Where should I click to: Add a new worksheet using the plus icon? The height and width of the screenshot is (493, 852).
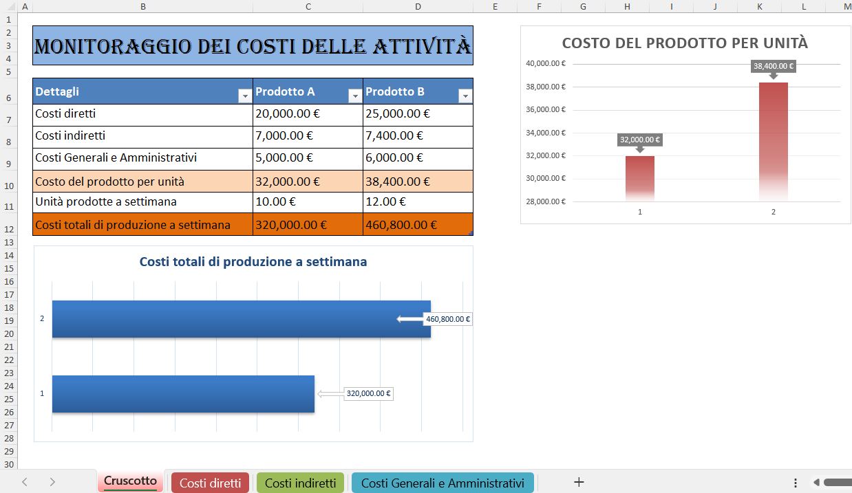[x=579, y=482]
